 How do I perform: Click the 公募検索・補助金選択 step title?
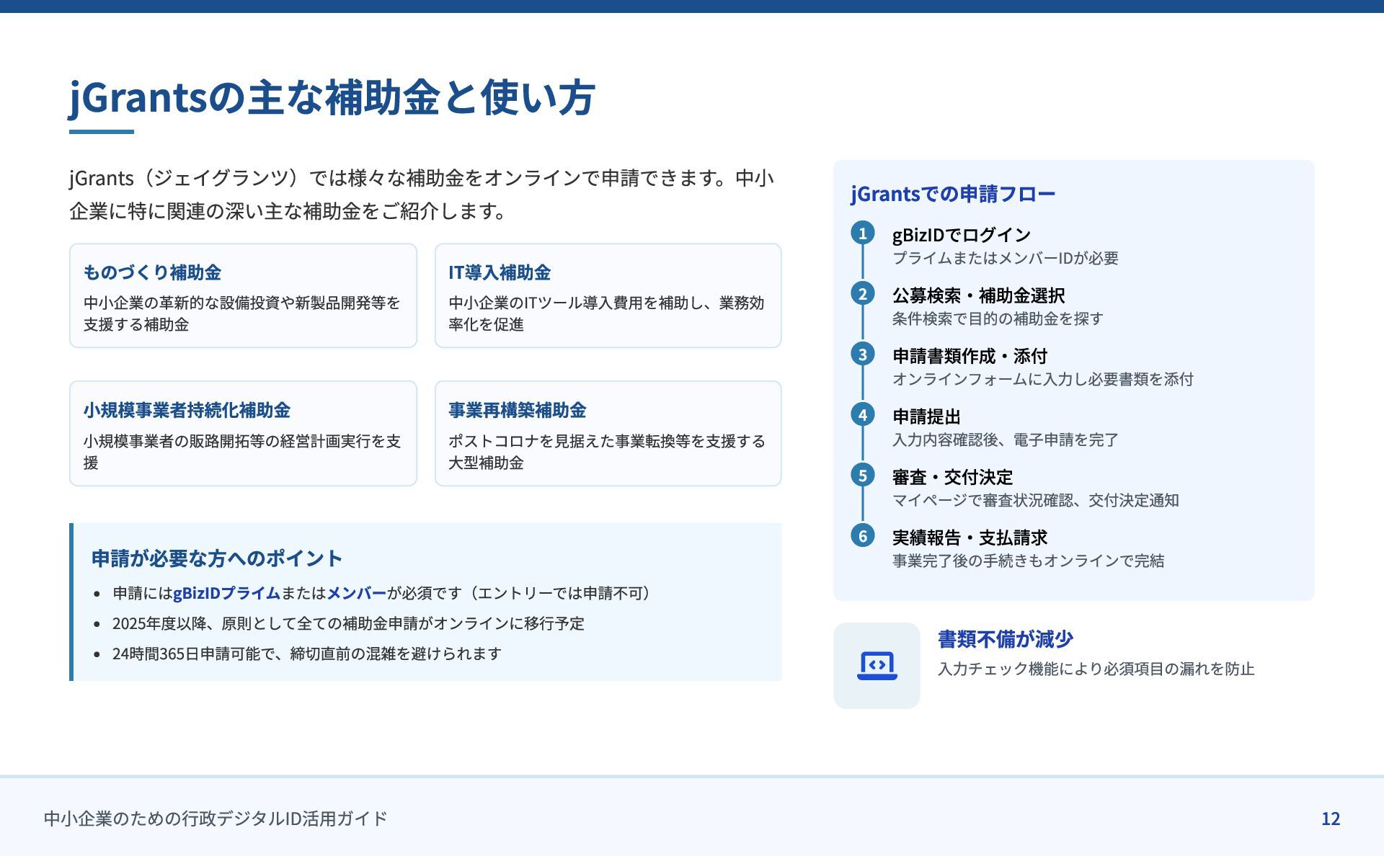click(x=979, y=295)
